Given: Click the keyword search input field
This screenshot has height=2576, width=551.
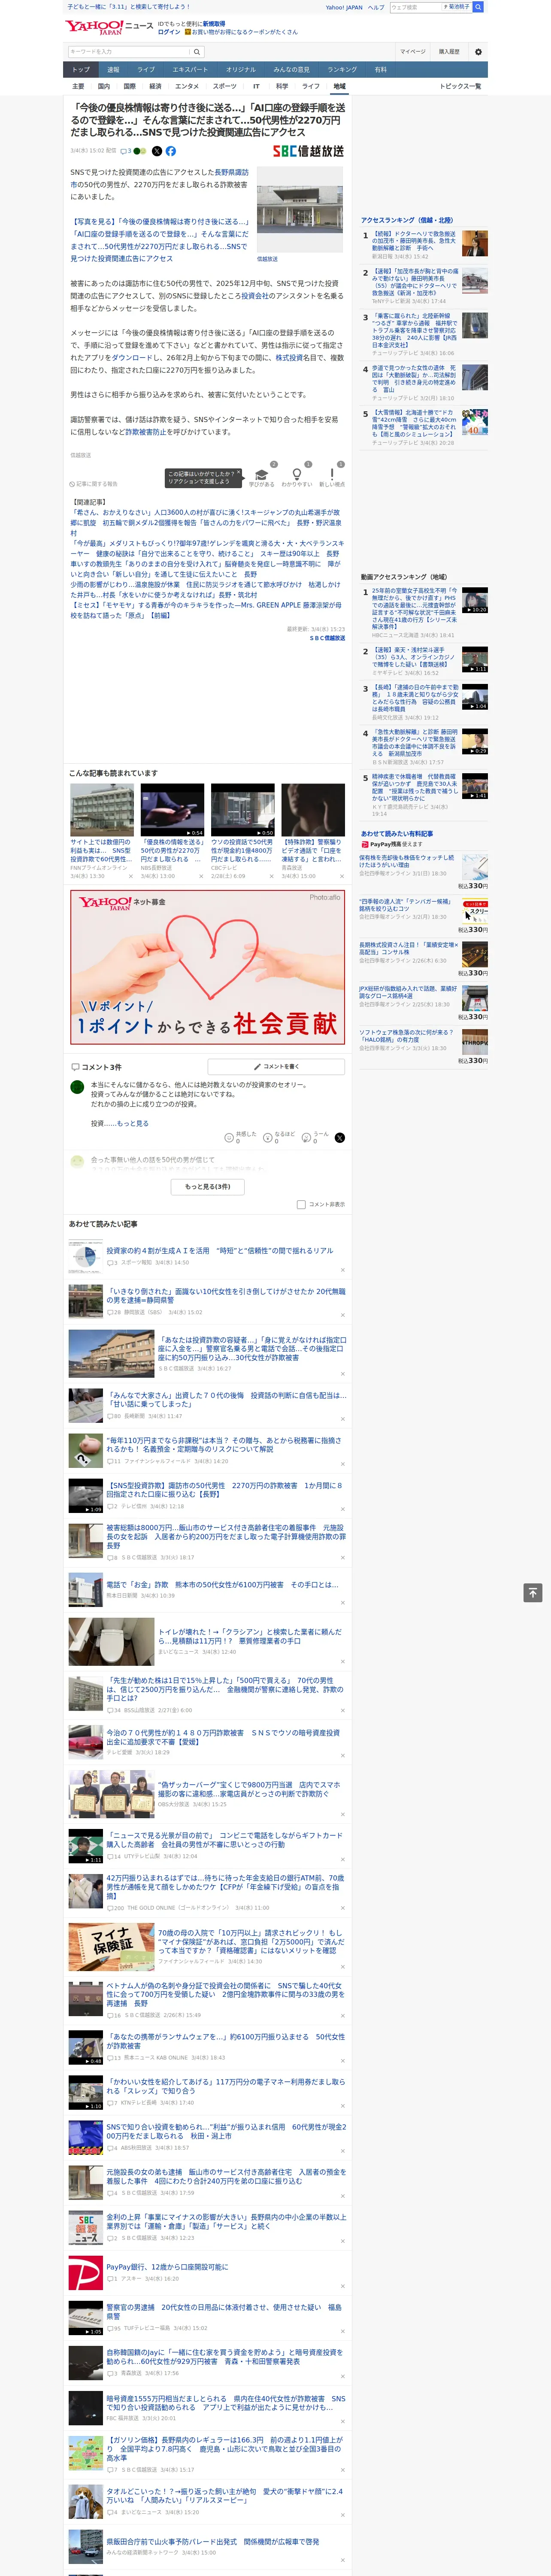Looking at the screenshot, I should [x=129, y=52].
